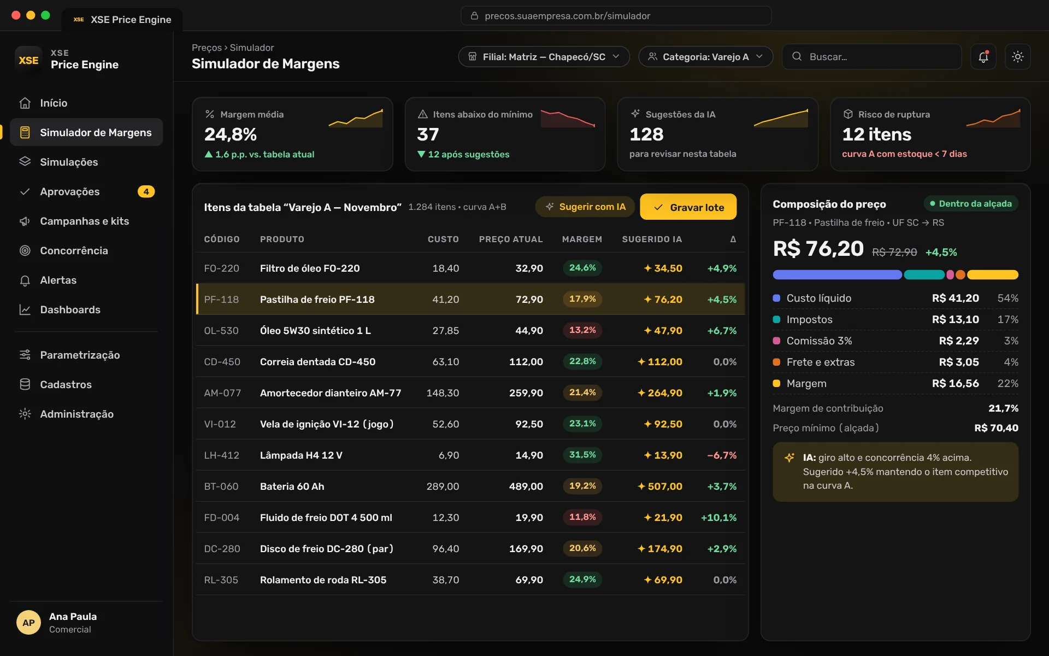Toggle light theme with sun icon
The image size is (1049, 656).
[x=1018, y=57]
